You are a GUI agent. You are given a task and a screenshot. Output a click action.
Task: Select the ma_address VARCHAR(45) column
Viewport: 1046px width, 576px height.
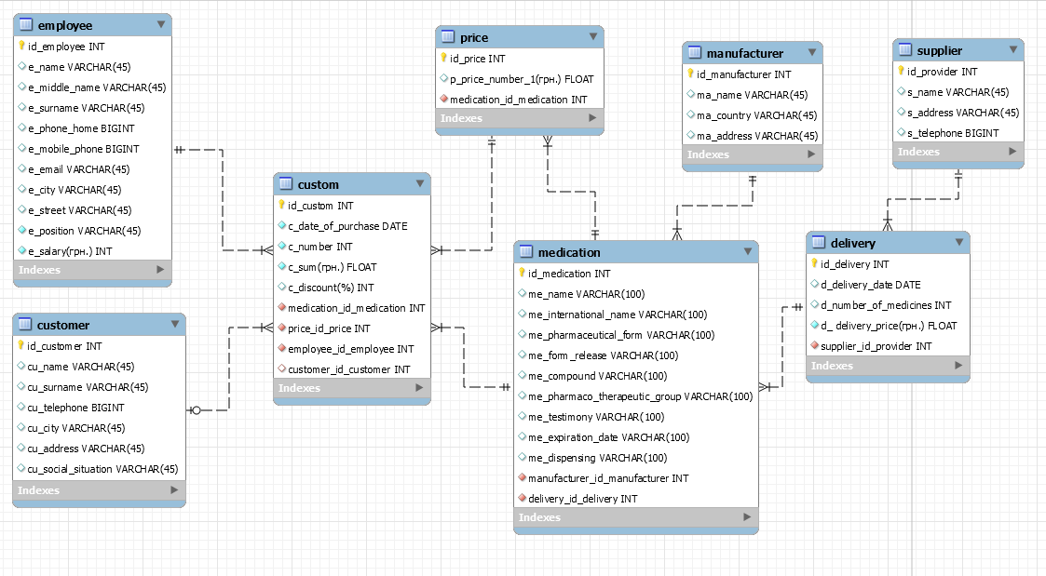pos(753,136)
